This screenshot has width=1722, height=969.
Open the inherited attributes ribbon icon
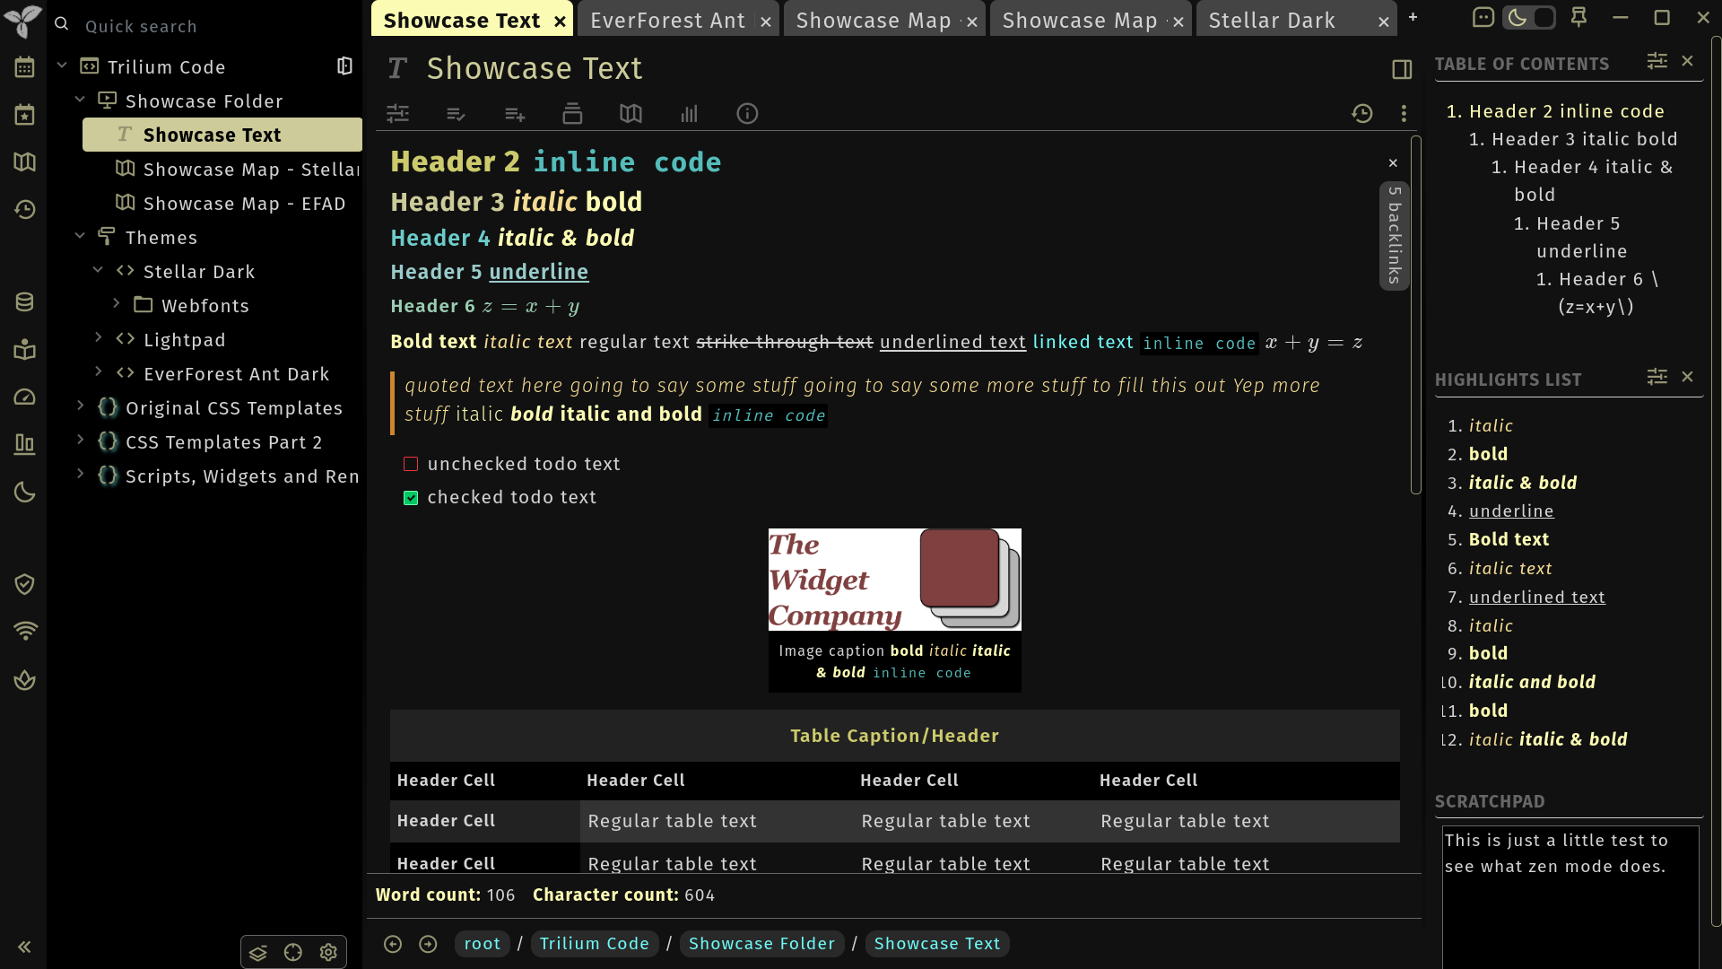point(572,114)
